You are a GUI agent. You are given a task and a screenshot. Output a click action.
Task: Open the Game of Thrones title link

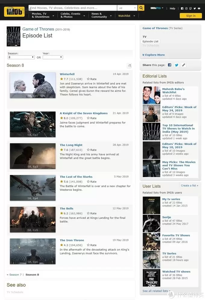[x=38, y=29]
